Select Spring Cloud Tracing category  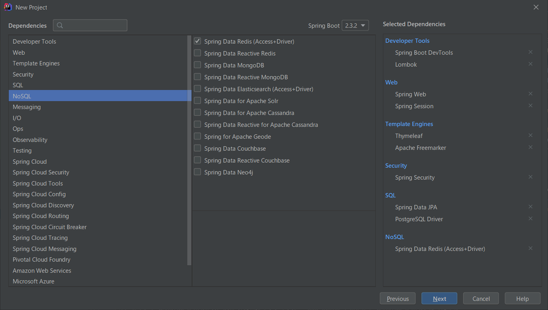click(x=98, y=238)
